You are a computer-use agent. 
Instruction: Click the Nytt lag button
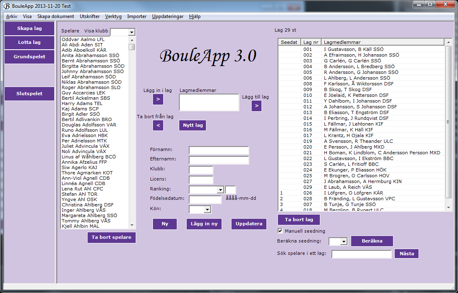193,125
